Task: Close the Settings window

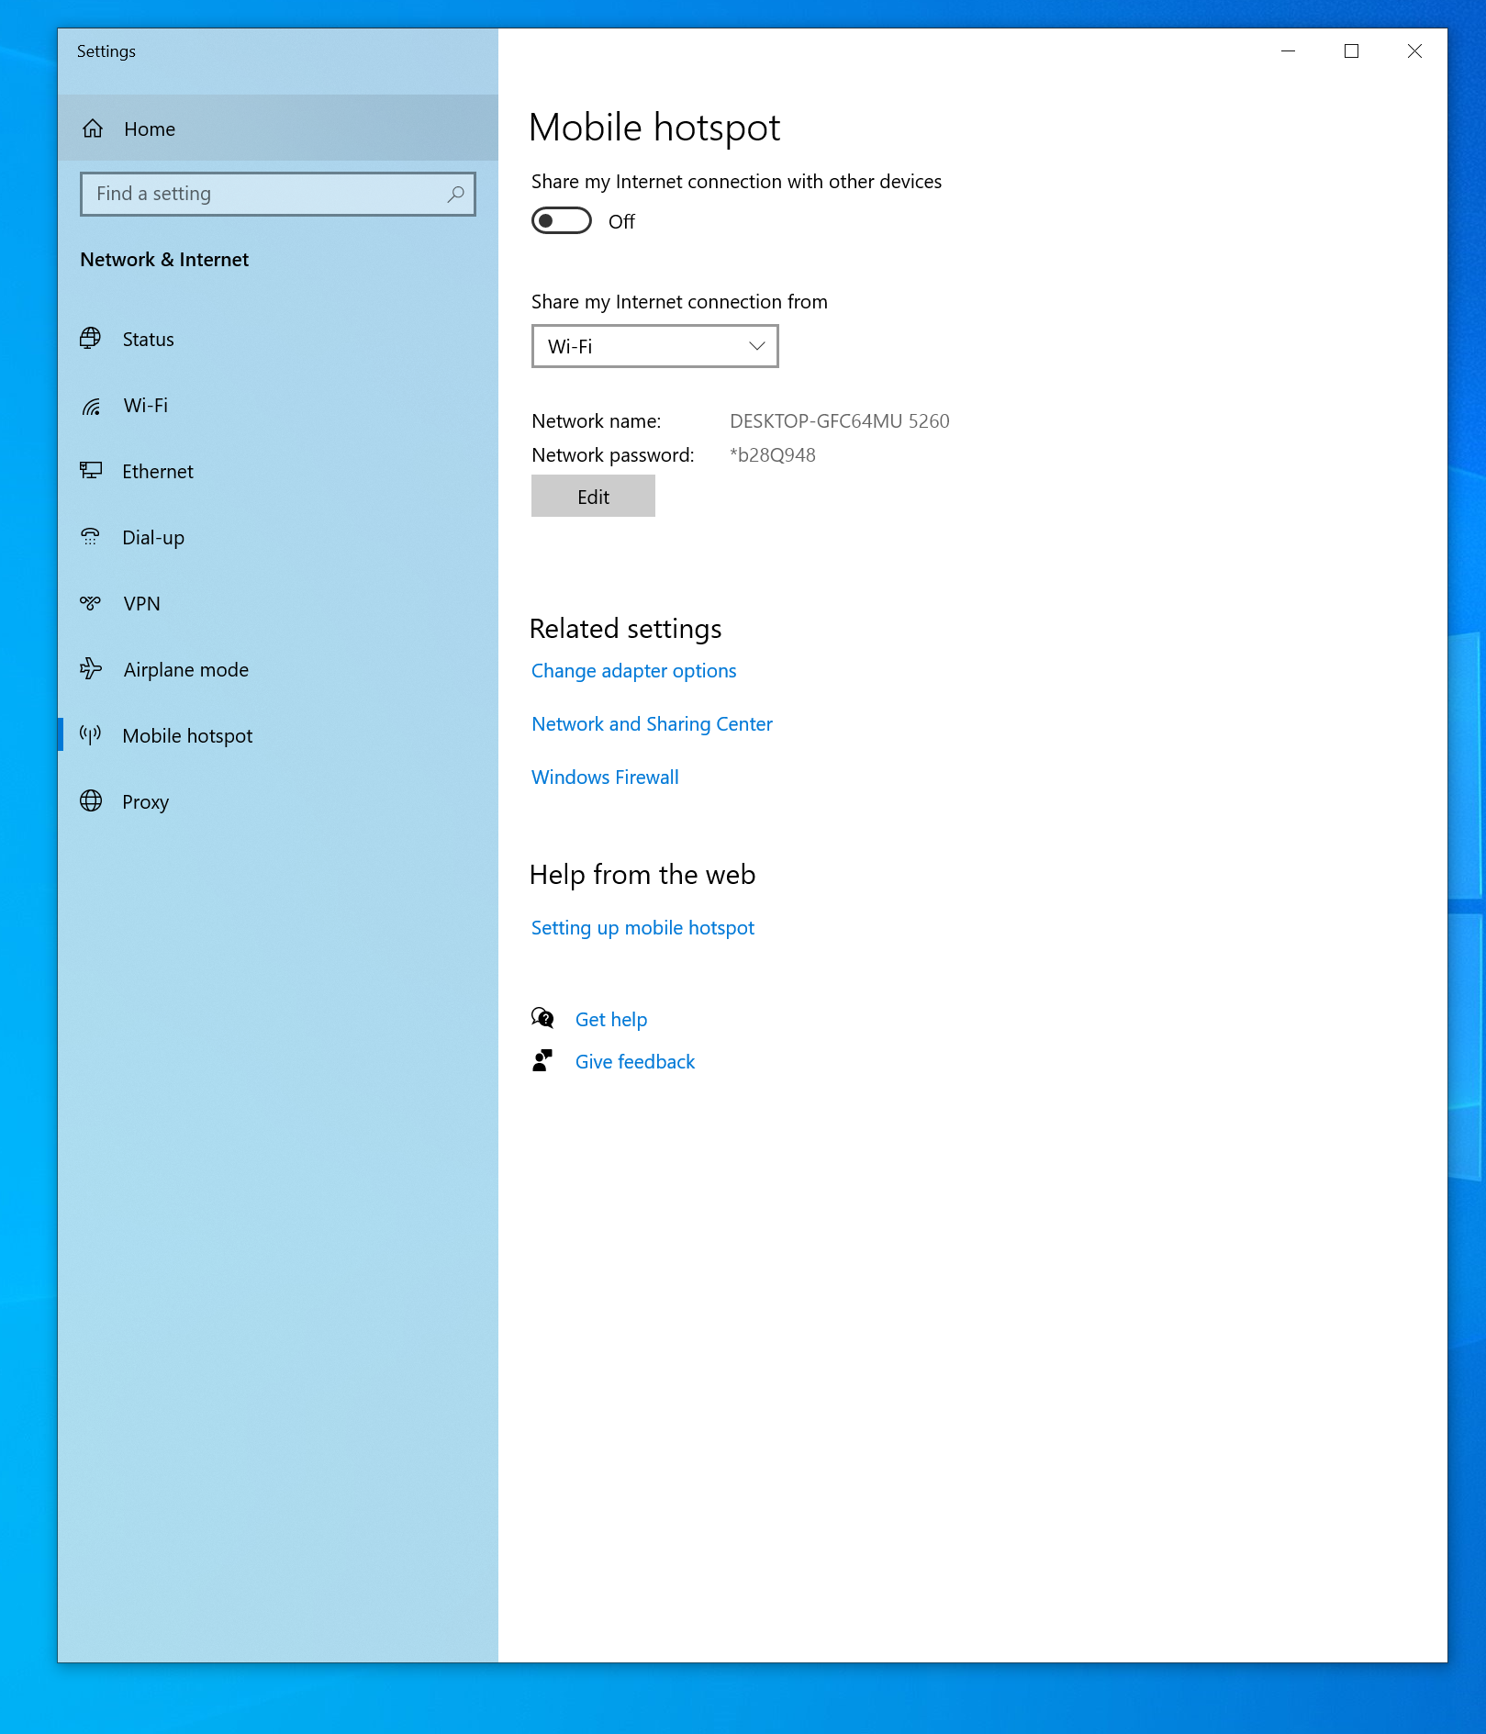Action: tap(1414, 51)
